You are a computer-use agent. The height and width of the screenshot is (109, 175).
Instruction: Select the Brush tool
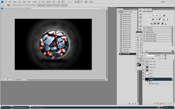[141, 43]
